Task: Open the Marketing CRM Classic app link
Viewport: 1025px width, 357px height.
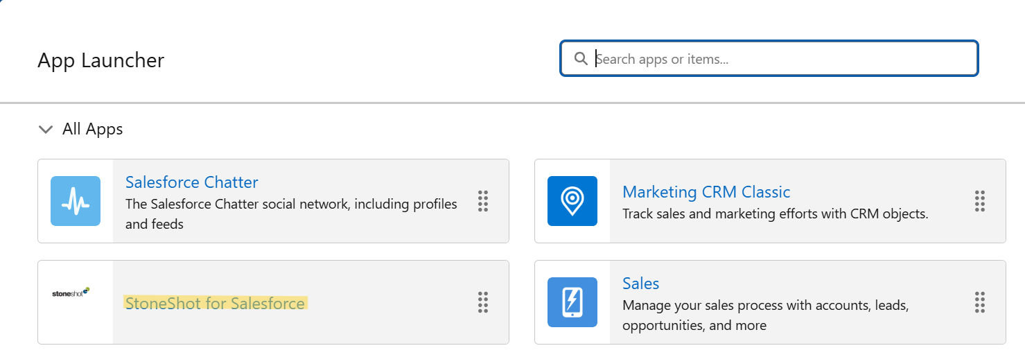Action: 706,192
